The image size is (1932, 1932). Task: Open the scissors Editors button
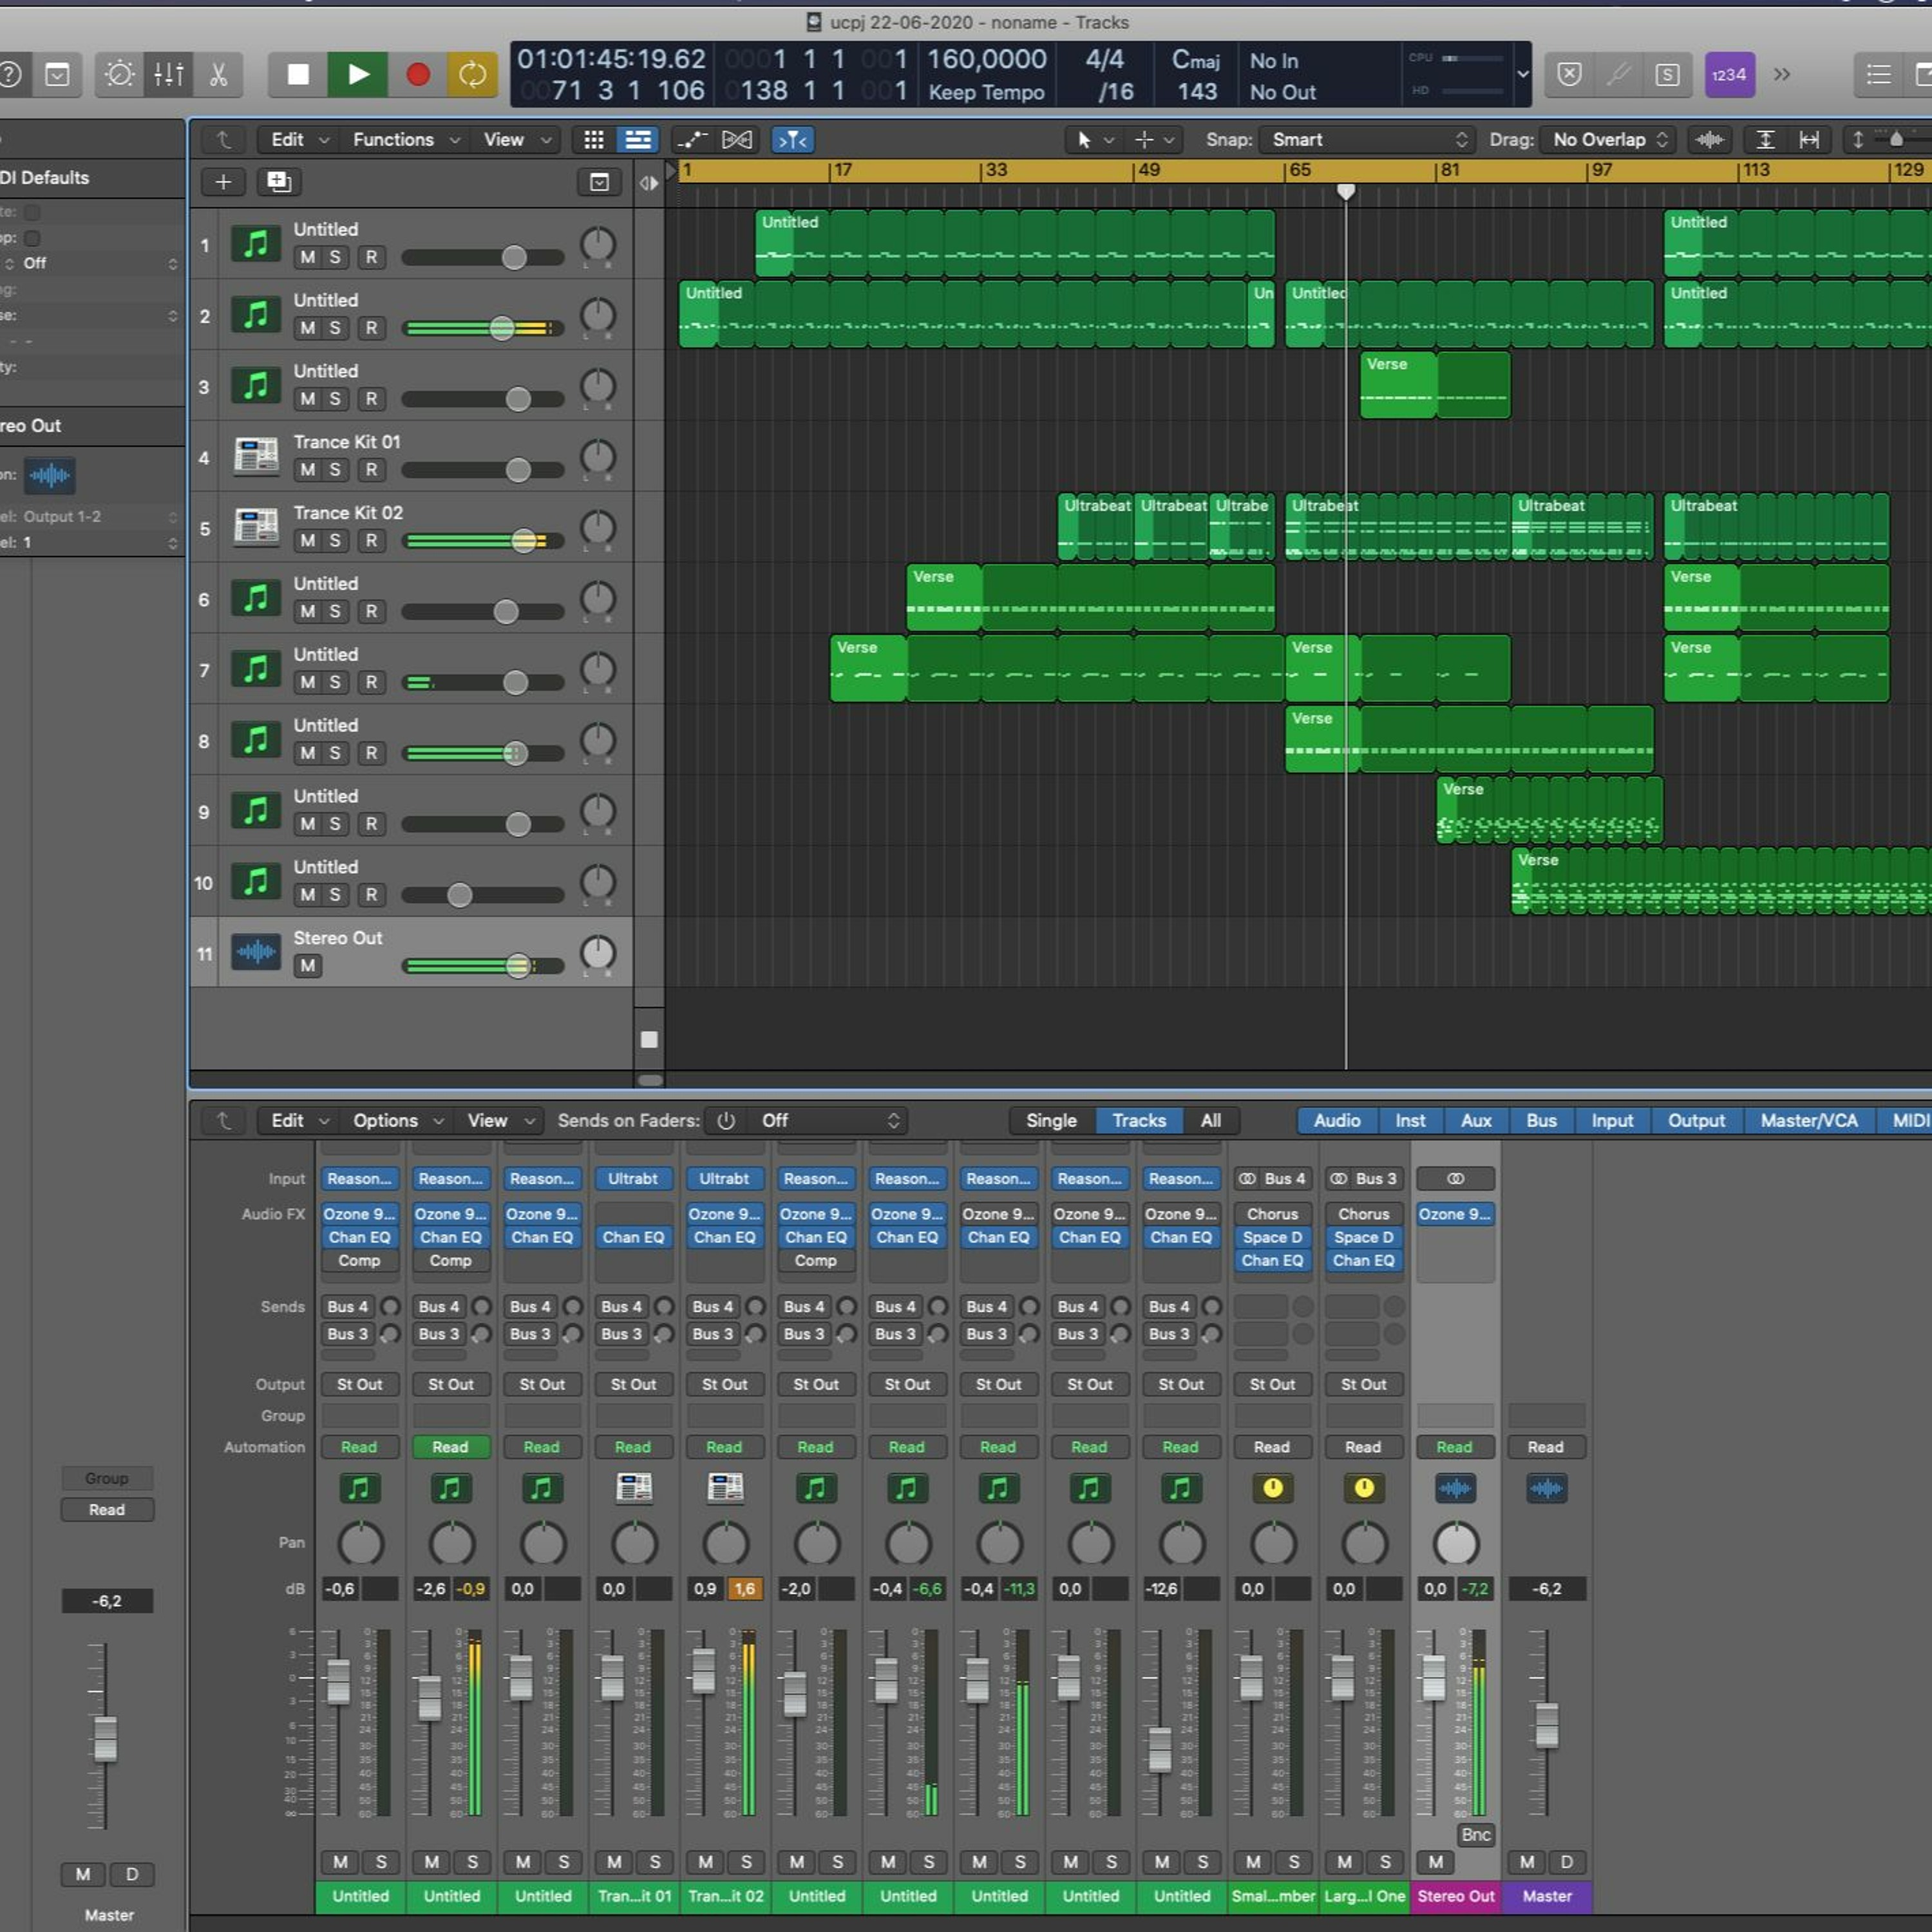(x=218, y=74)
